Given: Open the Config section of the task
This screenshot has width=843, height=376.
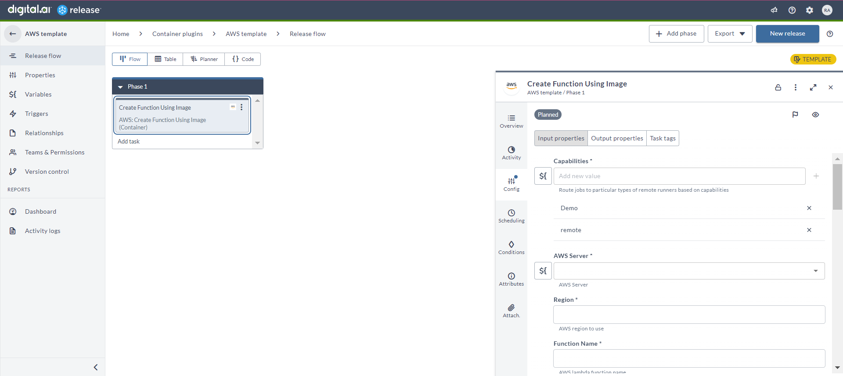Looking at the screenshot, I should [x=512, y=185].
